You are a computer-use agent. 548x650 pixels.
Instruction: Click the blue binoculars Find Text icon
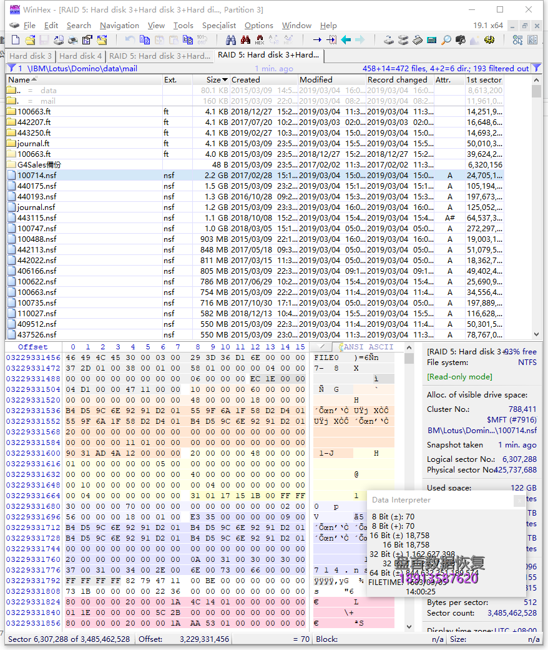pos(231,40)
